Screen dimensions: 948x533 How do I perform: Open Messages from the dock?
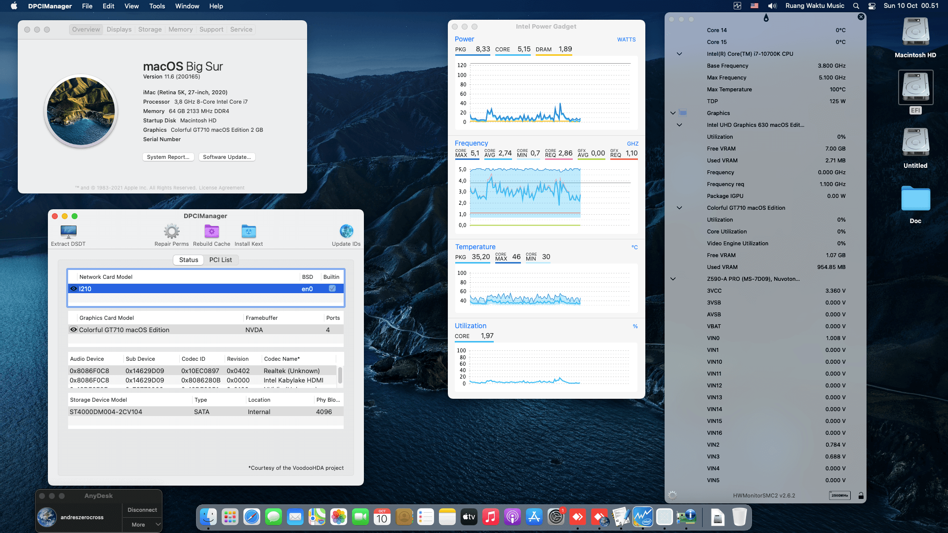[273, 517]
